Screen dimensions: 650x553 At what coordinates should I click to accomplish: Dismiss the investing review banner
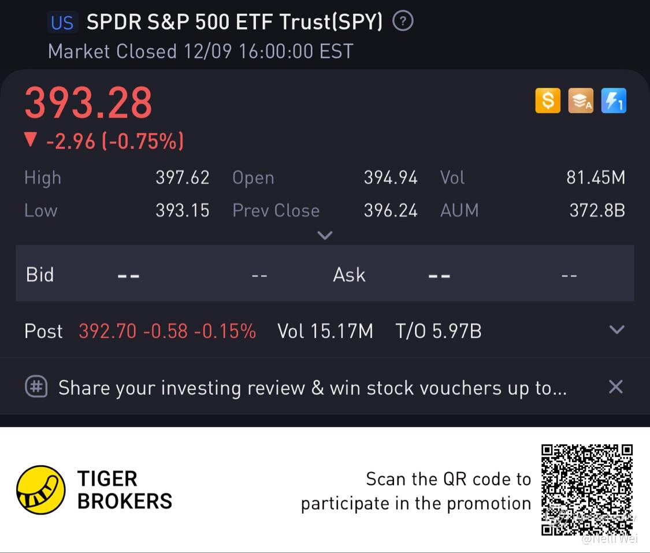click(615, 387)
